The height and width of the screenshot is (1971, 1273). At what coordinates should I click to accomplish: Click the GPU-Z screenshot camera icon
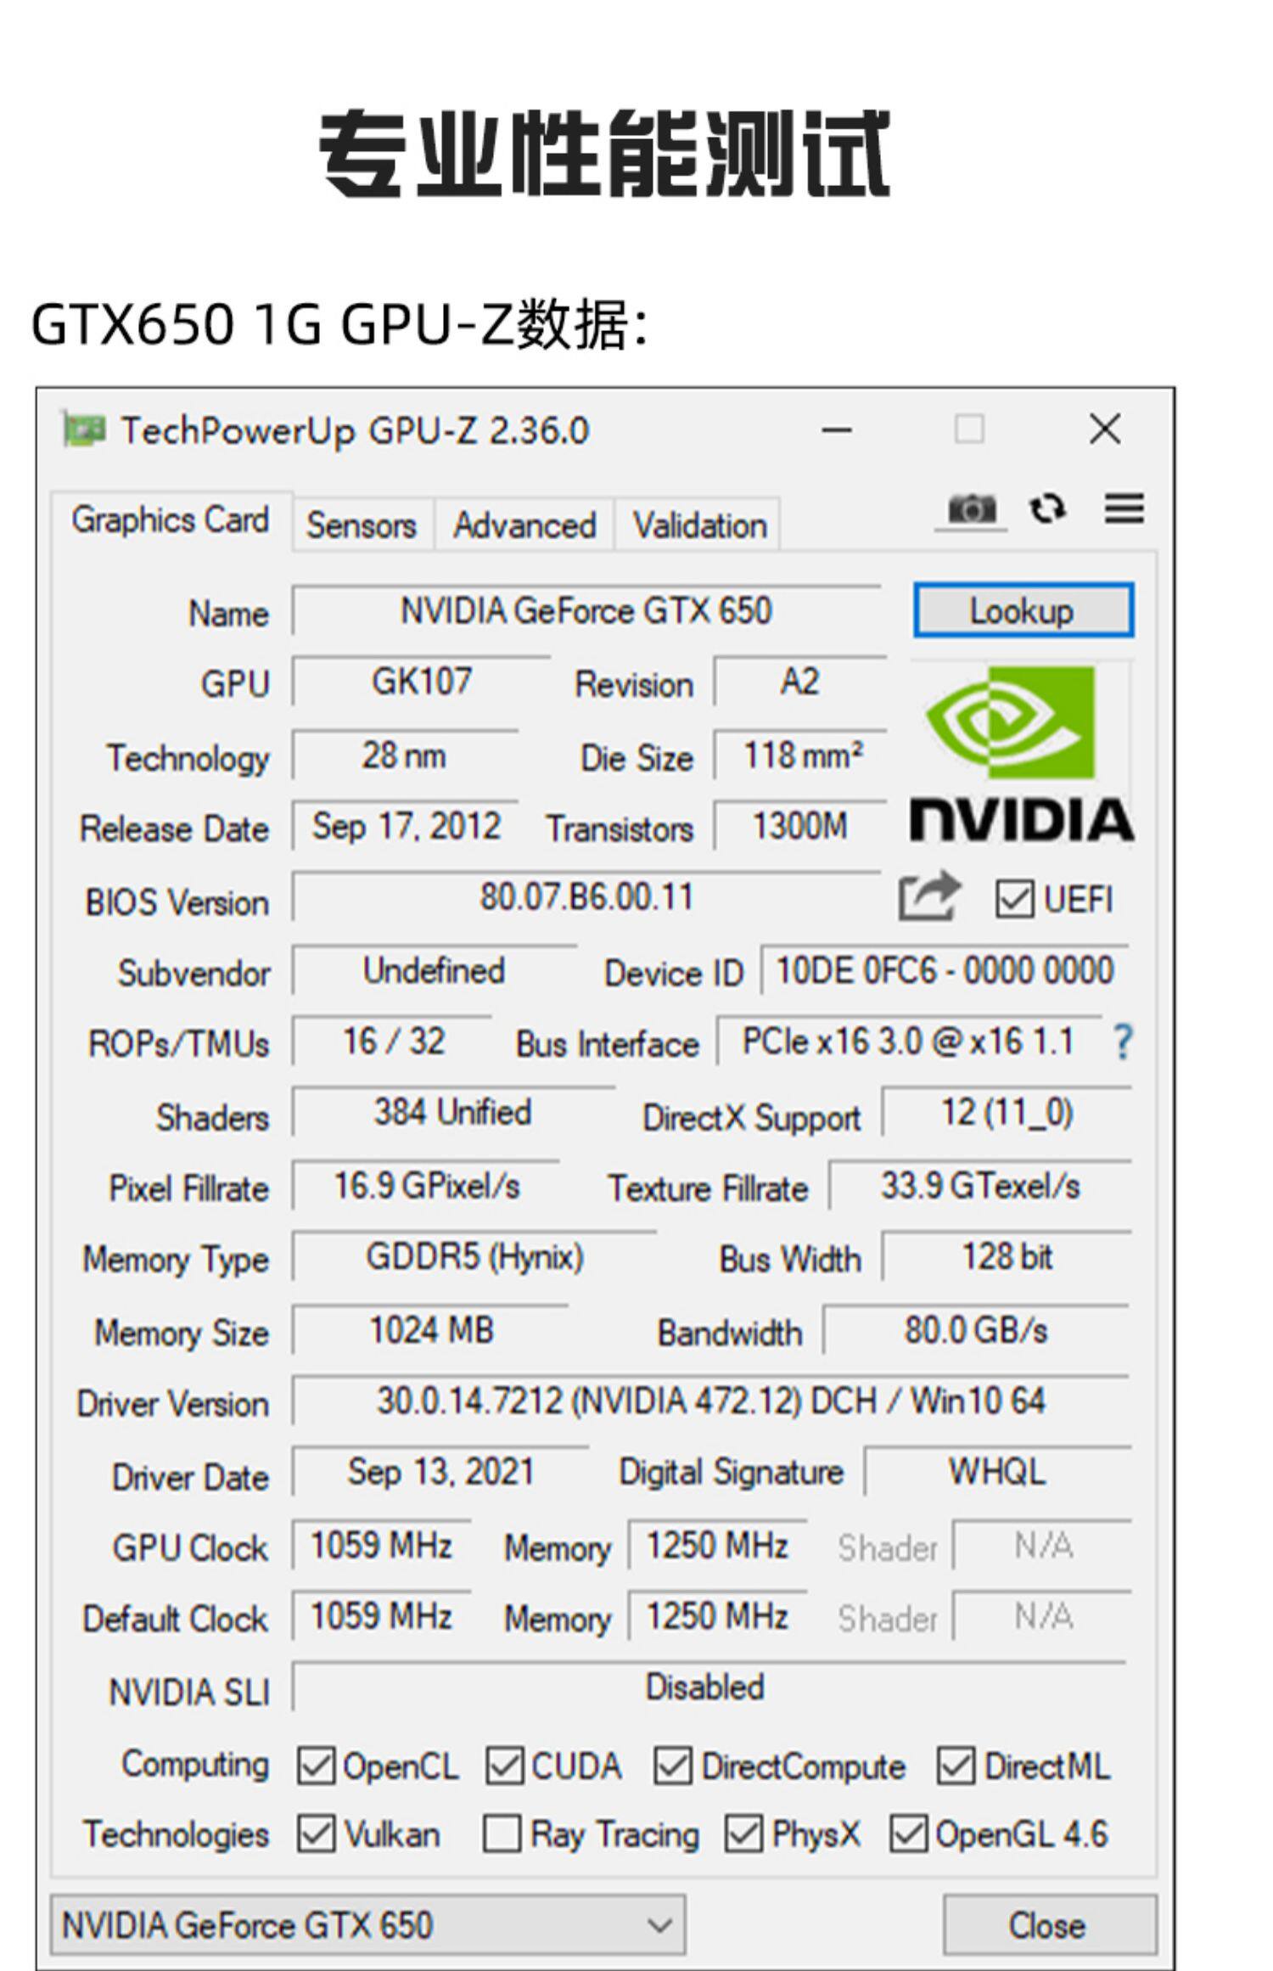coord(971,509)
